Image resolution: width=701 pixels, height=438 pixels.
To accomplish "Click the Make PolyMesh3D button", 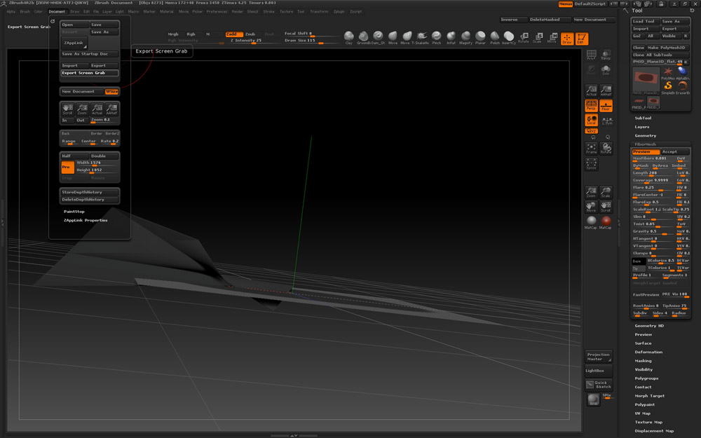I will [x=667, y=48].
